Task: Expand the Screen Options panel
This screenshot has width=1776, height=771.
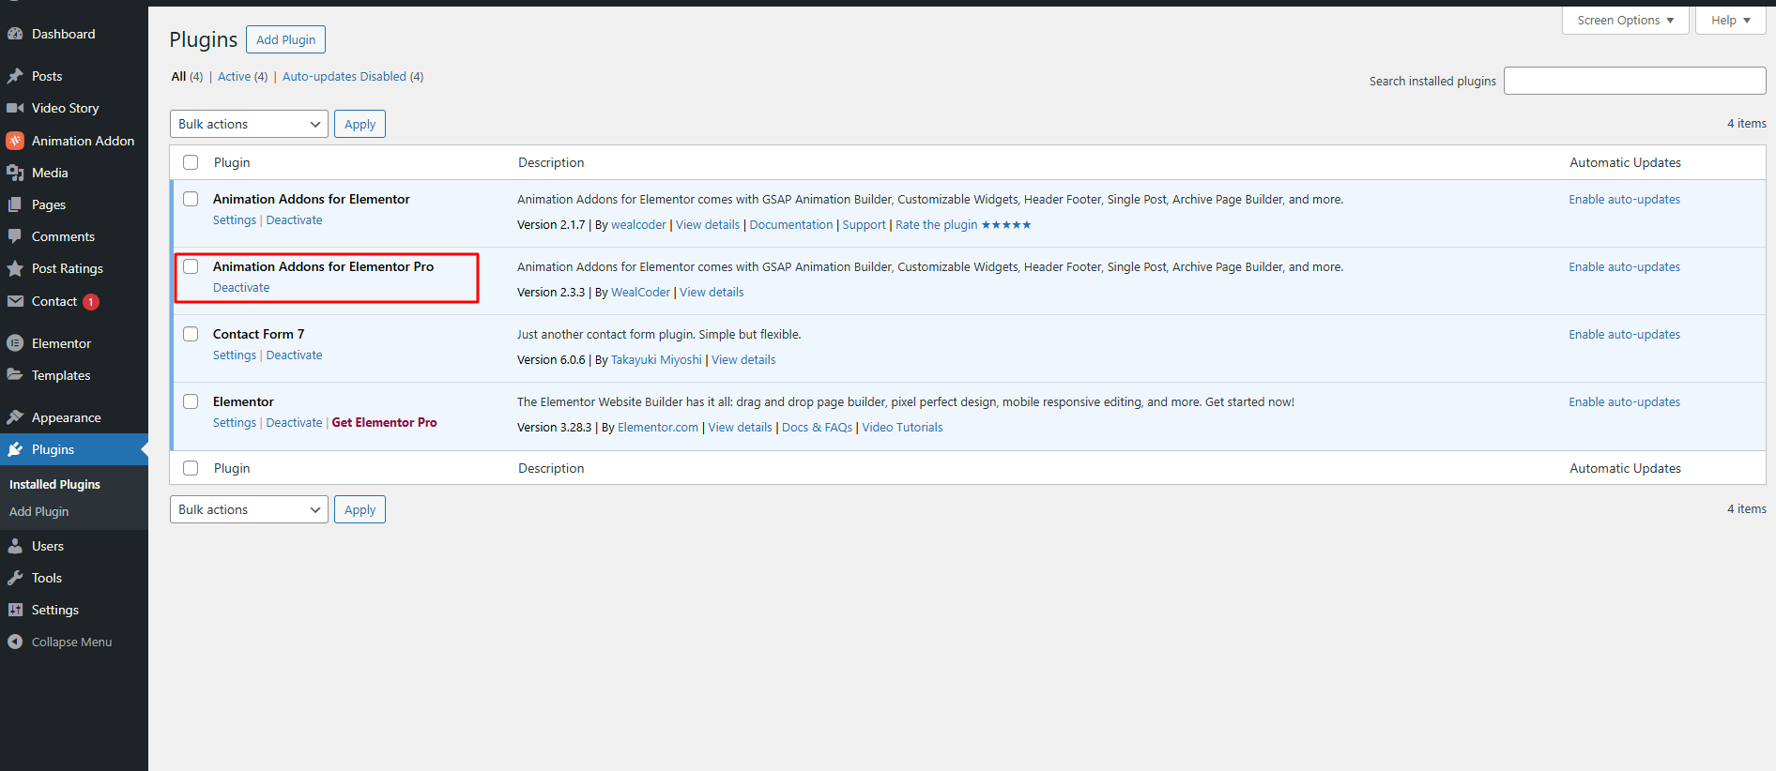Action: tap(1625, 20)
